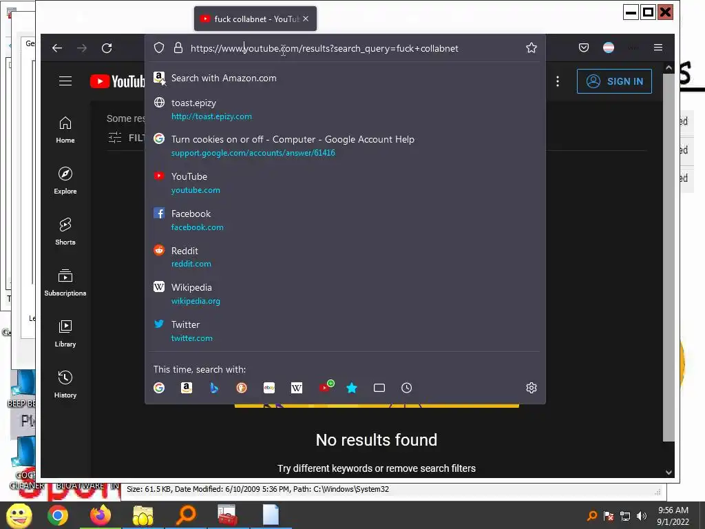The width and height of the screenshot is (705, 529).
Task: Open the tracking protection shield icon
Action: coord(159,48)
